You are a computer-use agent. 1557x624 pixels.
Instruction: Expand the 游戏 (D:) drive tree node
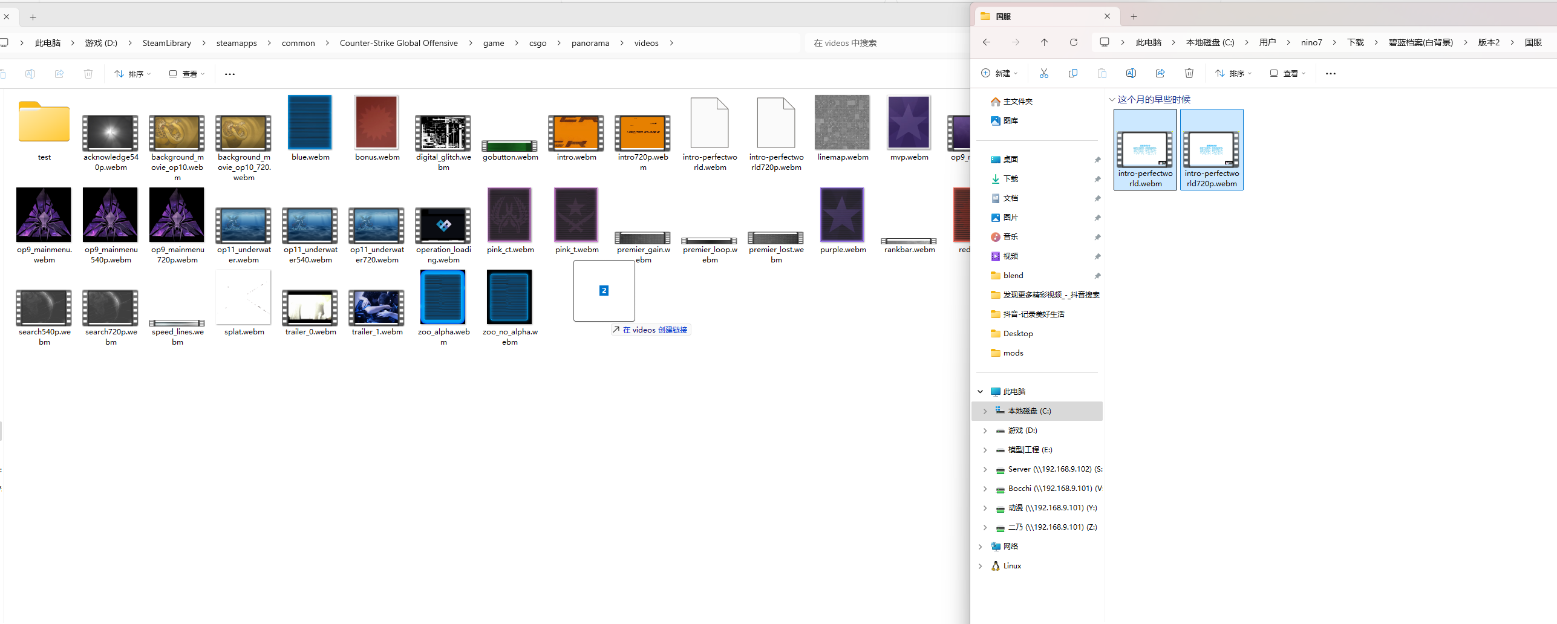coord(985,431)
